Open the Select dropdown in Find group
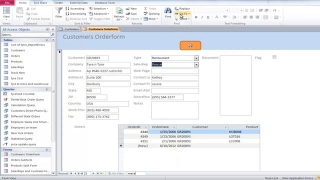This screenshot has height=180, width=320. point(182,19)
